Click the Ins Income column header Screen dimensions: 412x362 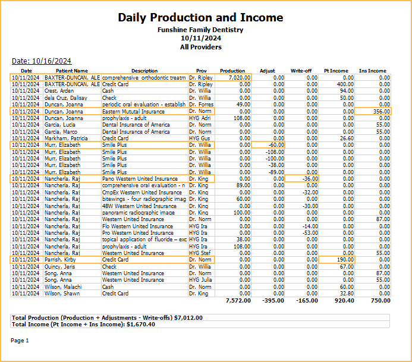373,71
